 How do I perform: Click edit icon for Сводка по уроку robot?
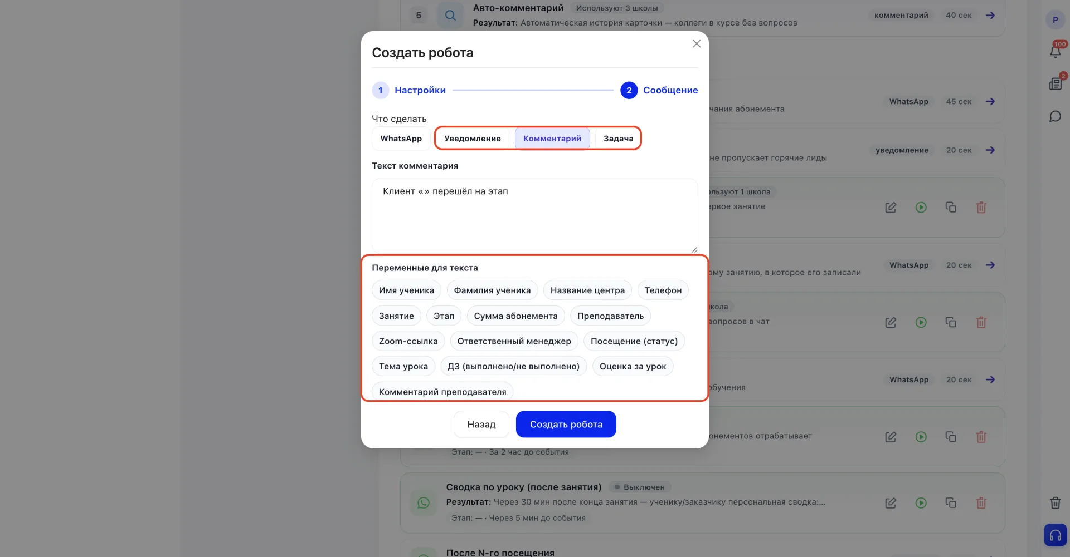pos(891,503)
